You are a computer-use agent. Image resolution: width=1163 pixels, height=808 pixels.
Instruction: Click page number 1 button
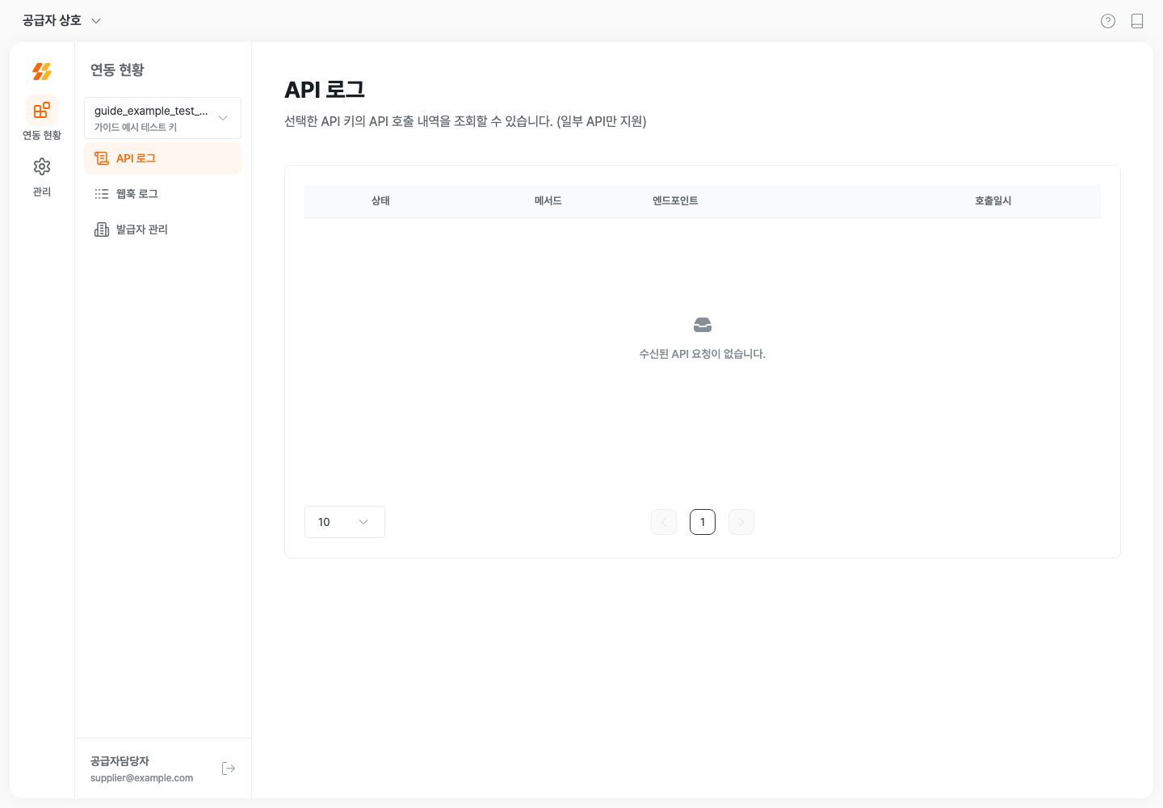pos(703,522)
